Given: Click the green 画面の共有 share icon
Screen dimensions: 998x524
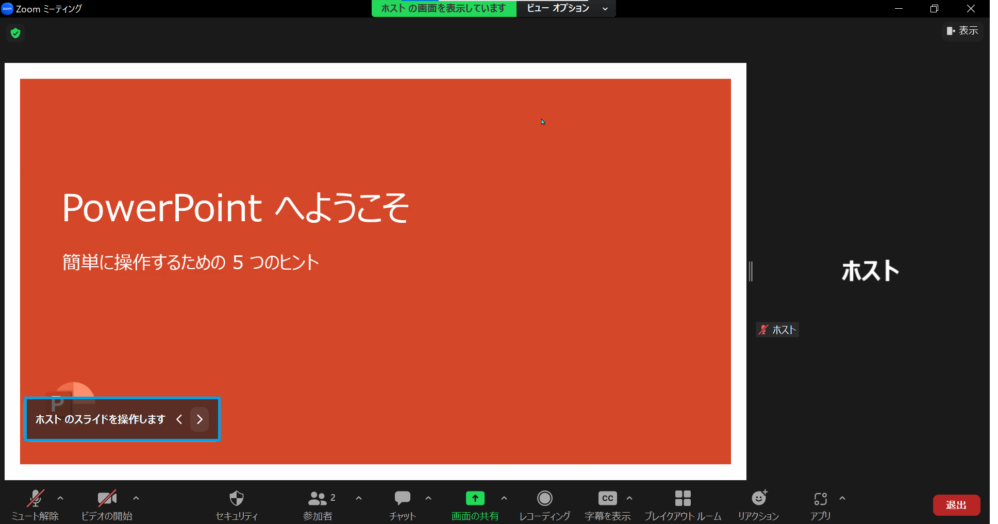Looking at the screenshot, I should pyautogui.click(x=475, y=498).
